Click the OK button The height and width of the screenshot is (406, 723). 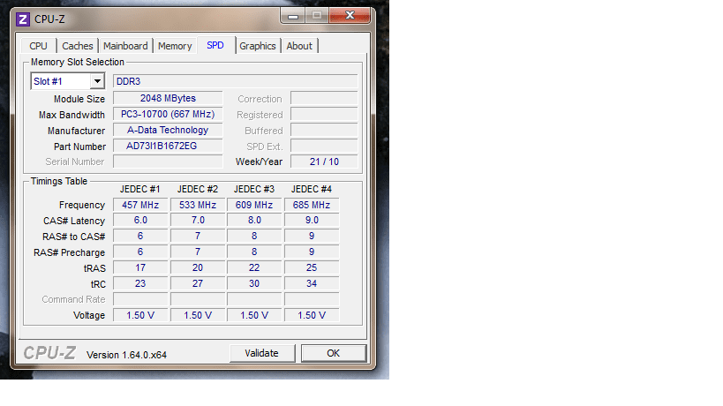click(x=334, y=353)
